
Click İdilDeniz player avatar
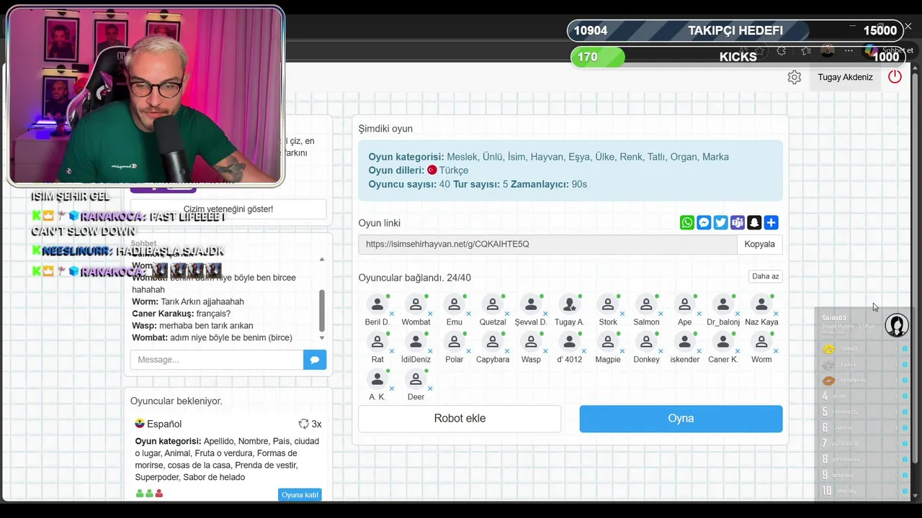(x=416, y=342)
